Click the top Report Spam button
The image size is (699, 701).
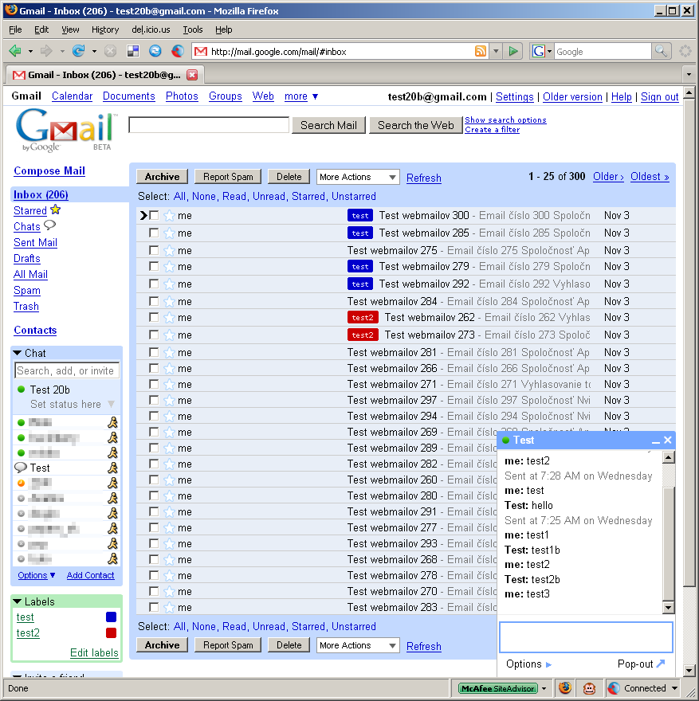coord(228,177)
